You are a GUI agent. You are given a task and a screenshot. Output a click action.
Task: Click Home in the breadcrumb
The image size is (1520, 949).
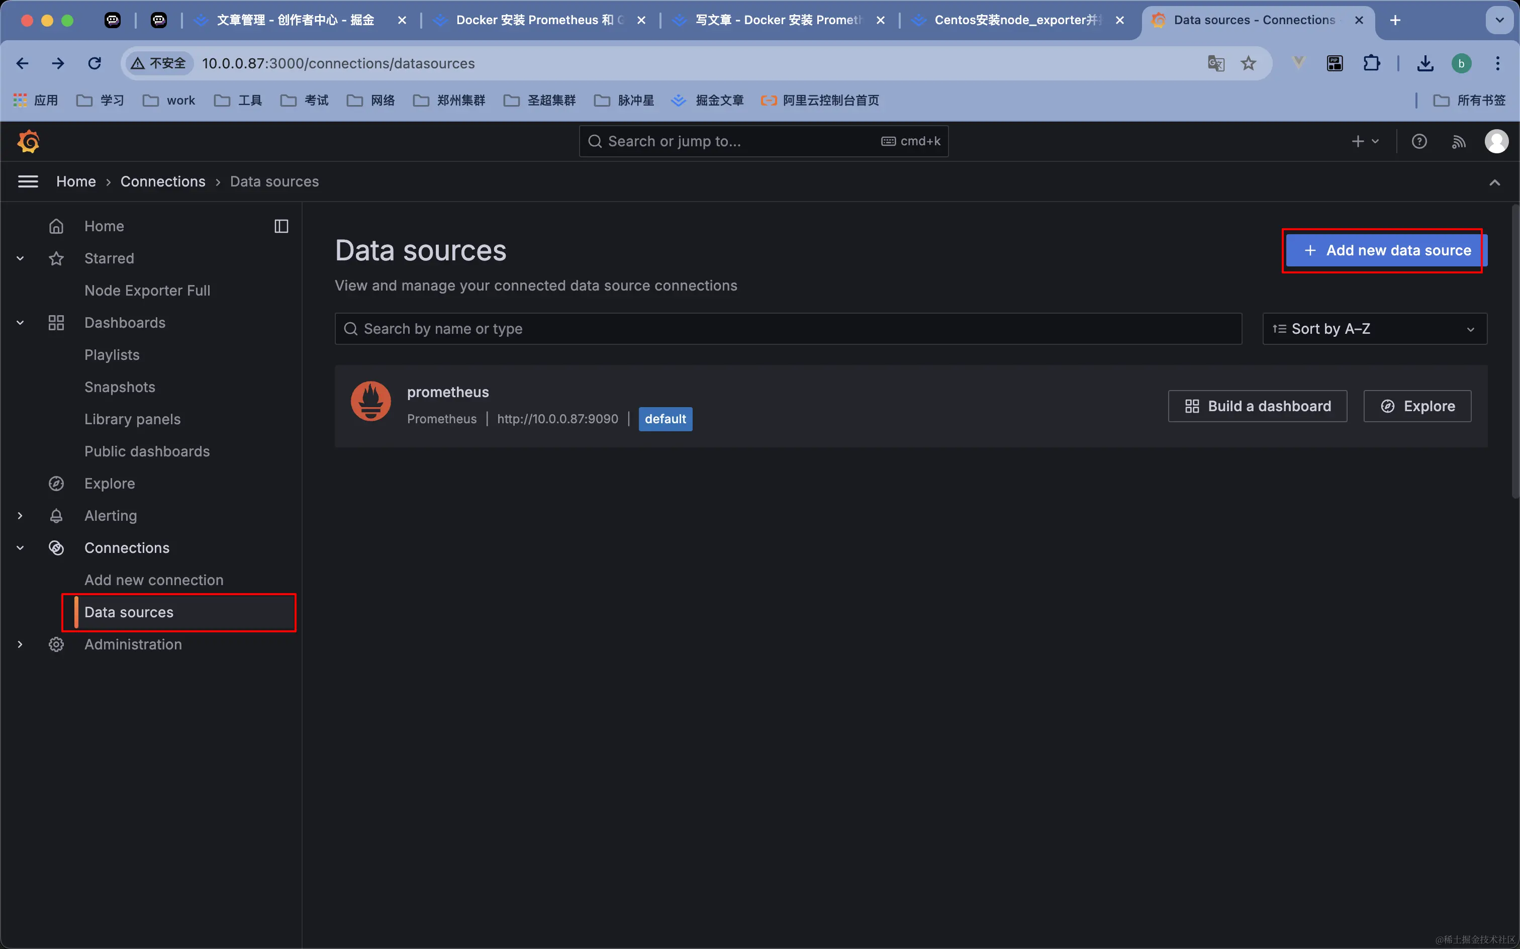coord(76,181)
